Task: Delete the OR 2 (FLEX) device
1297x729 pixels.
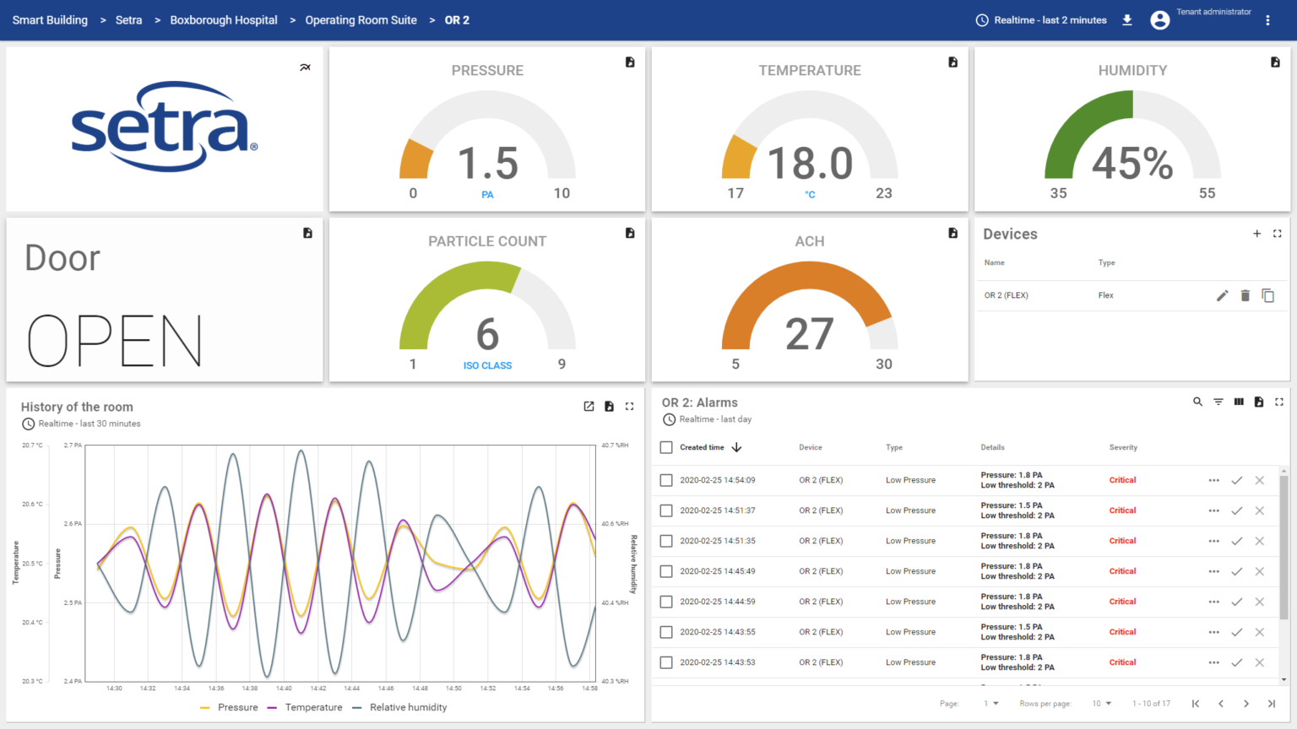Action: [1245, 295]
